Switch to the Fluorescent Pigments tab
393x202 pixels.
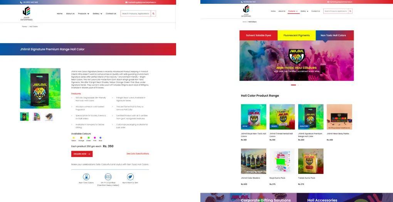click(297, 35)
